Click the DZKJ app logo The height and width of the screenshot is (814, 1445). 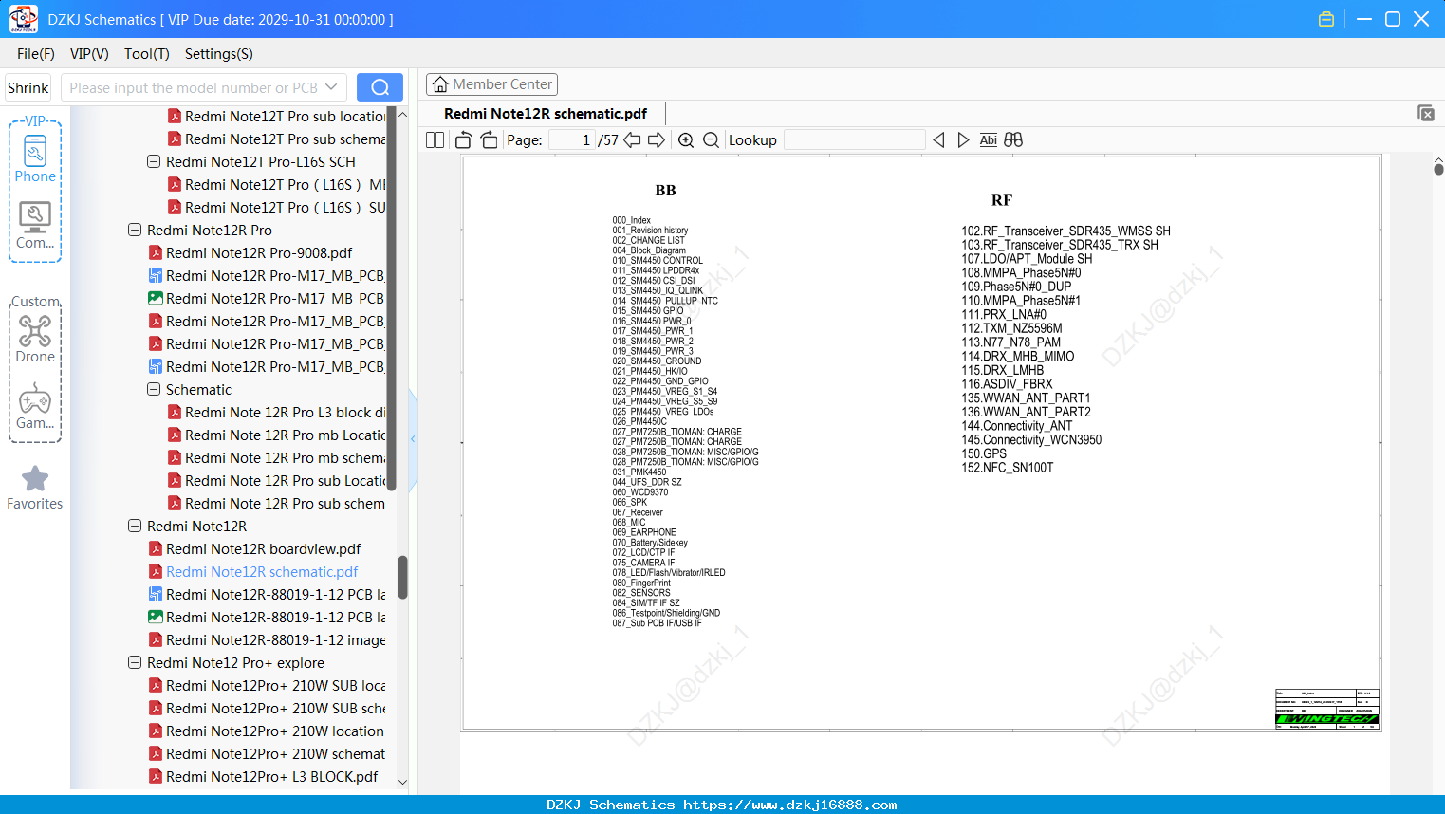click(x=23, y=19)
